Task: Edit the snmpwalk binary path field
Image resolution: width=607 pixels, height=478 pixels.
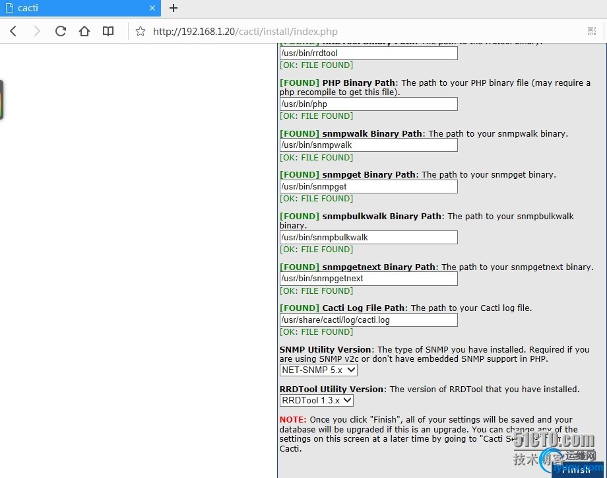Action: point(369,145)
